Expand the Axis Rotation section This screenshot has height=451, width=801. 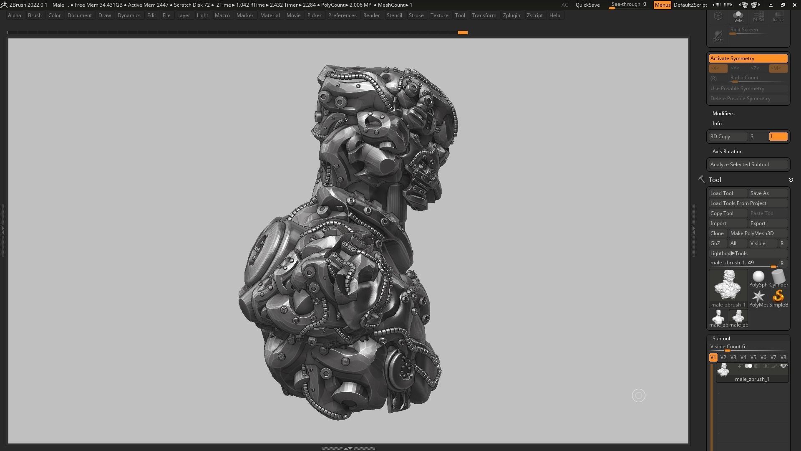coord(727,152)
